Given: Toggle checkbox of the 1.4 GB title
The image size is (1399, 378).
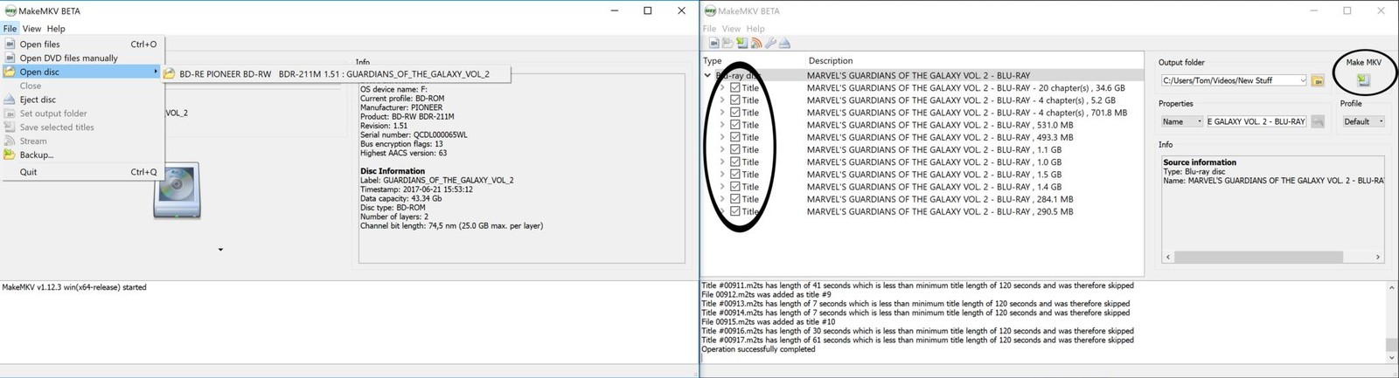Looking at the screenshot, I should (x=735, y=187).
